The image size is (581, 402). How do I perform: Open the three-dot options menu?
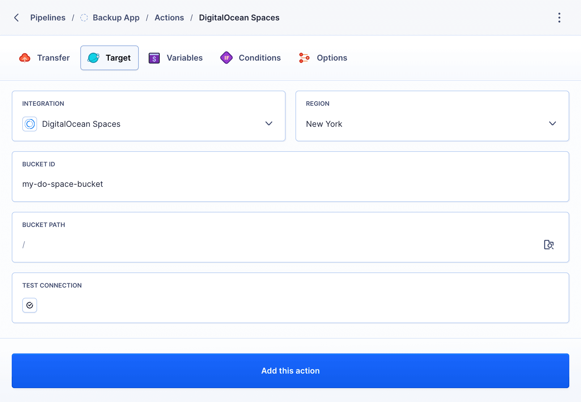[559, 18]
